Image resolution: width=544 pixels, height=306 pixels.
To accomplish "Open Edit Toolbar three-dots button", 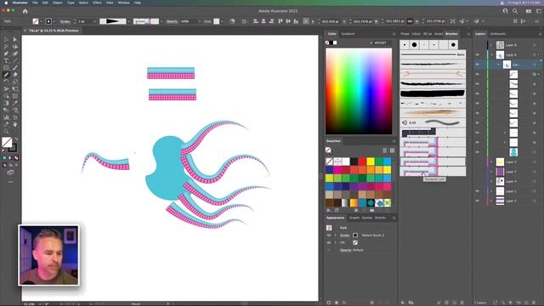I will coord(11,182).
